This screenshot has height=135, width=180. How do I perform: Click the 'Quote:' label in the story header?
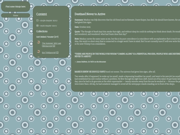(77, 32)
